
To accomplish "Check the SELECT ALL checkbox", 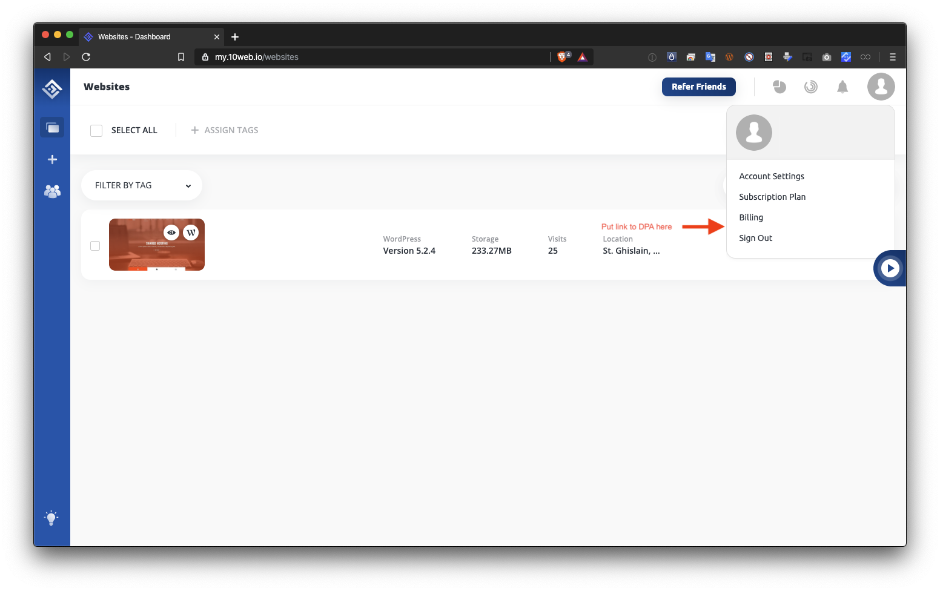I will [x=96, y=131].
